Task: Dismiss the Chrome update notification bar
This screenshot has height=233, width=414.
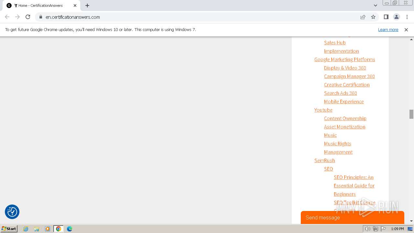Action: click(x=406, y=29)
